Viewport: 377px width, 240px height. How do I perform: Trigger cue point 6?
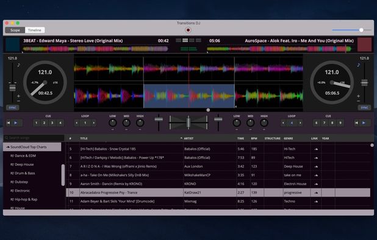(317, 123)
